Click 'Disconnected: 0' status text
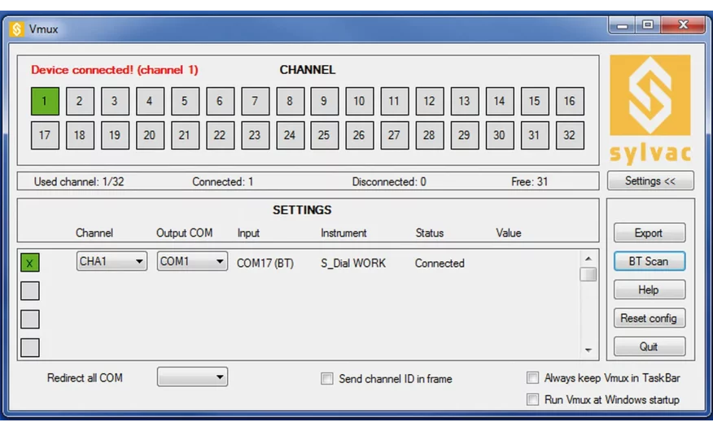The image size is (713, 431). tap(389, 181)
